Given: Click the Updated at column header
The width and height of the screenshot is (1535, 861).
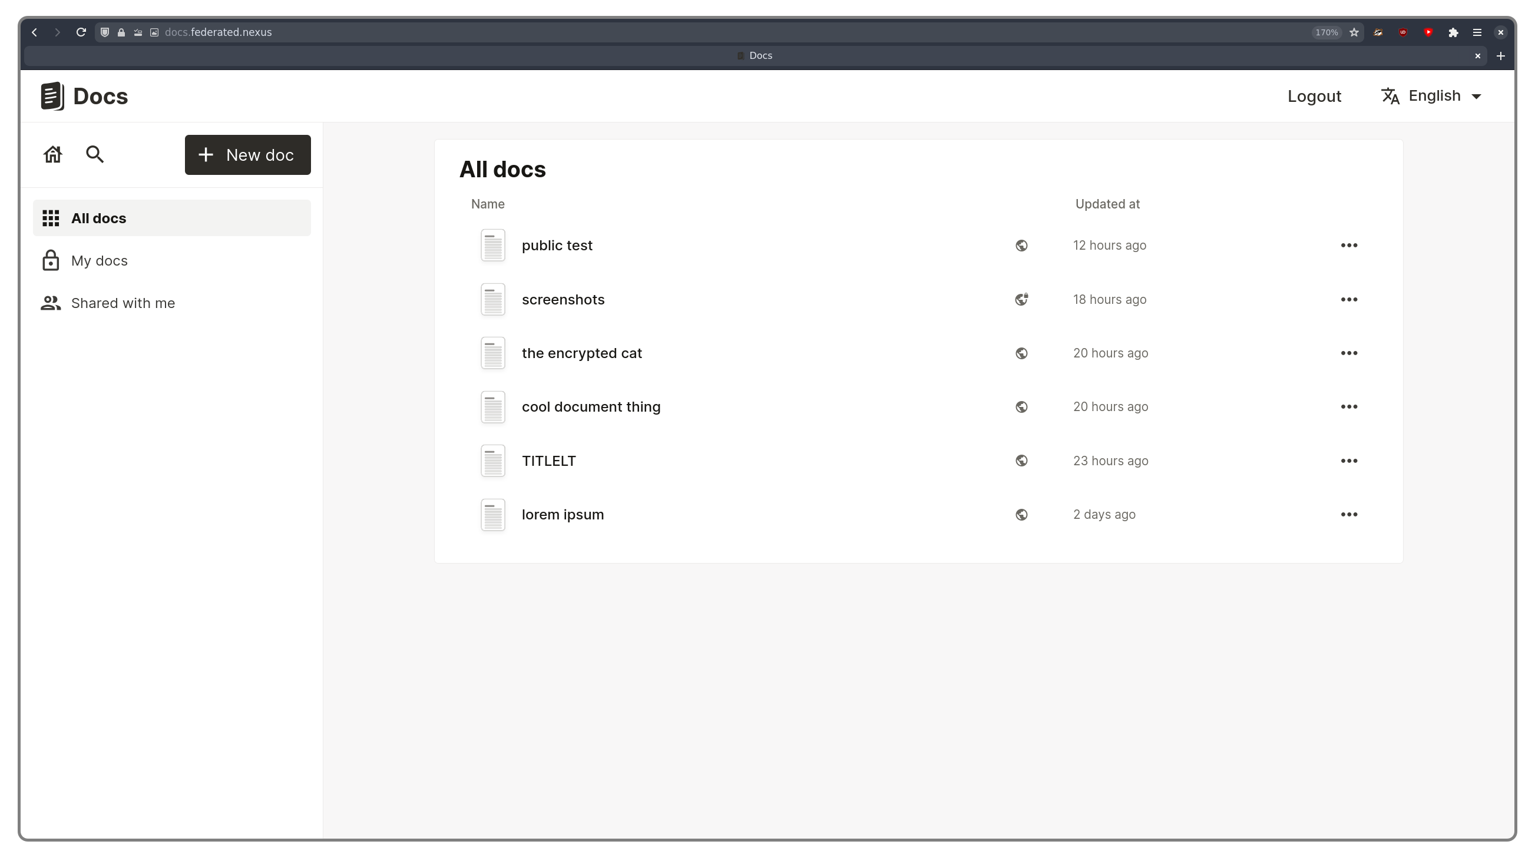Looking at the screenshot, I should [x=1107, y=204].
